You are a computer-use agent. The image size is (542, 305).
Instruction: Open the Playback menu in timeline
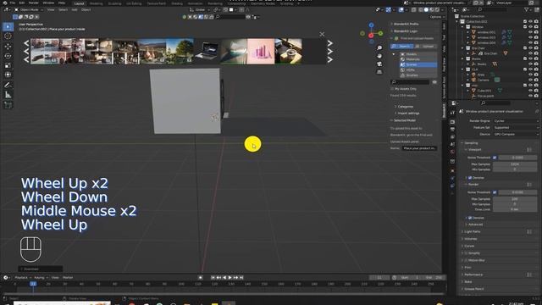pyautogui.click(x=21, y=278)
